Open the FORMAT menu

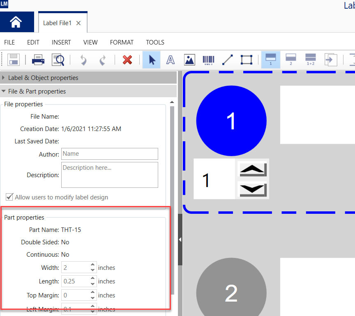coord(122,42)
